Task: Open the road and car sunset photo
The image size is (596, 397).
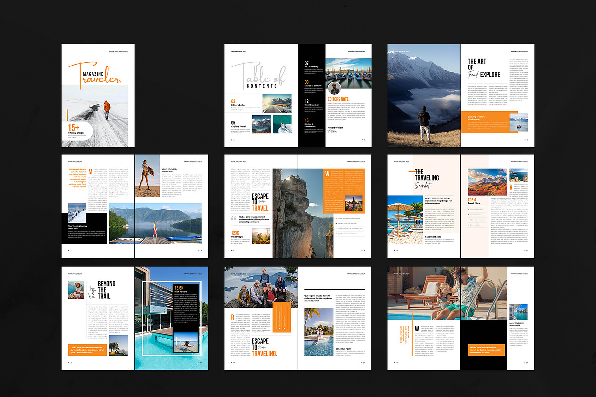Action: click(x=277, y=103)
